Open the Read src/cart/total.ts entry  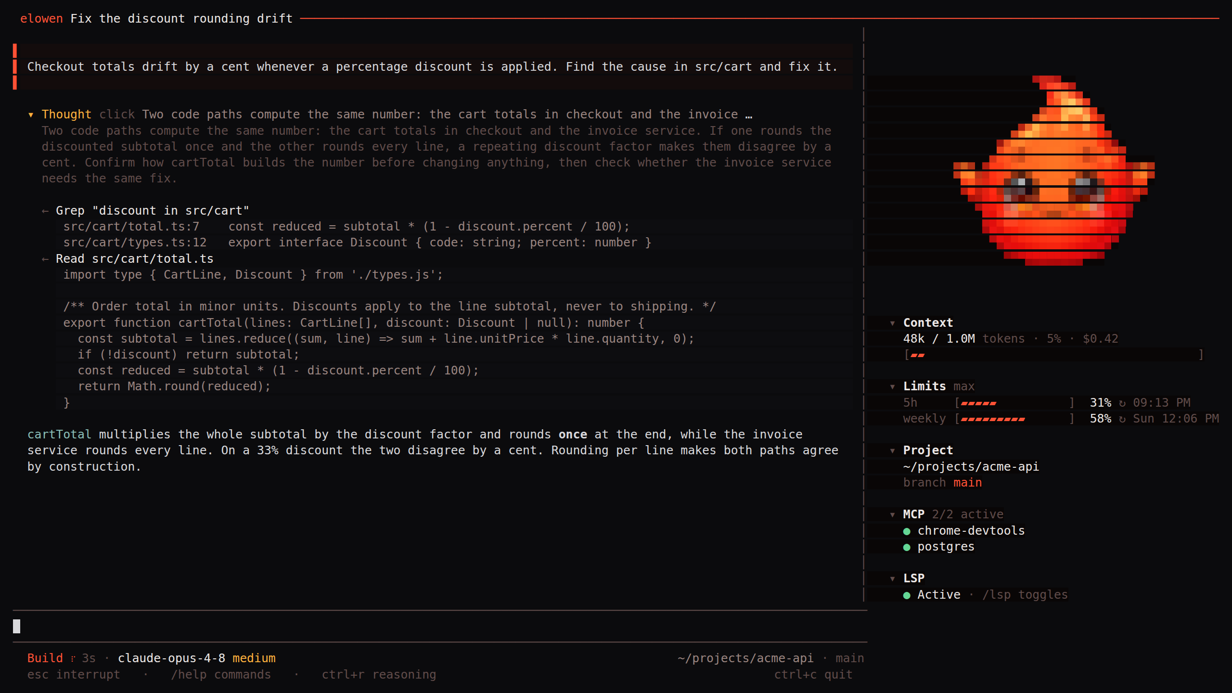coord(135,259)
